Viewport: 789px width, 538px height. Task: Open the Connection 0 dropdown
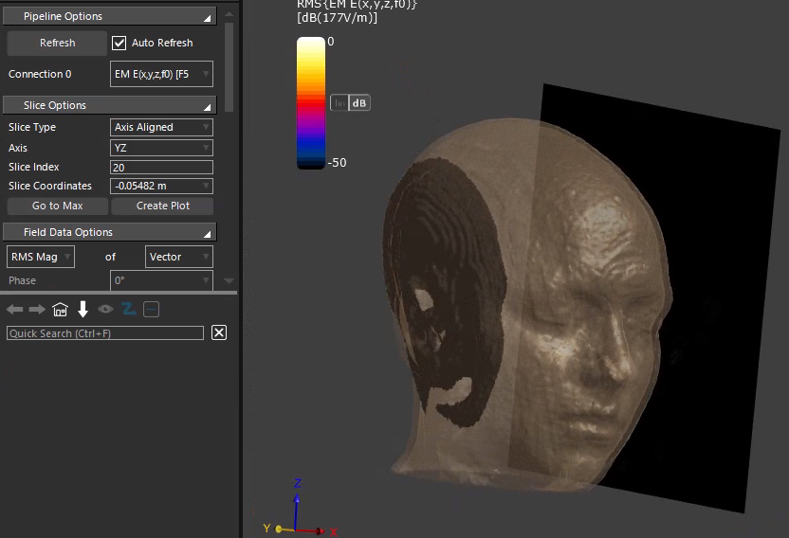tap(161, 74)
